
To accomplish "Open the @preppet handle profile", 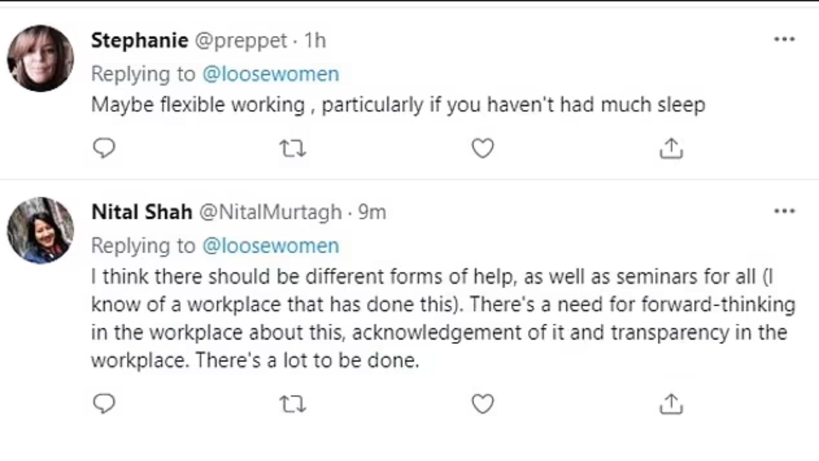I will (x=240, y=41).
